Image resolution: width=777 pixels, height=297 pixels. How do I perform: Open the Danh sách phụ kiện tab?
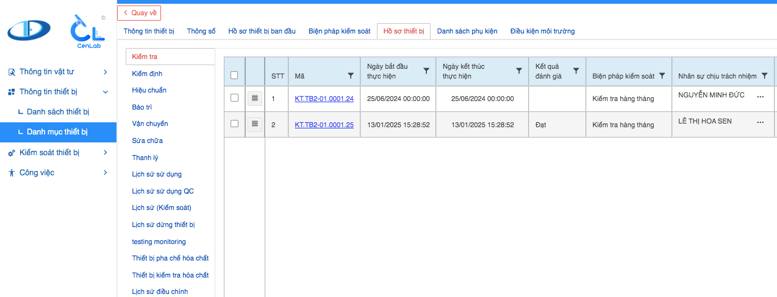click(467, 31)
